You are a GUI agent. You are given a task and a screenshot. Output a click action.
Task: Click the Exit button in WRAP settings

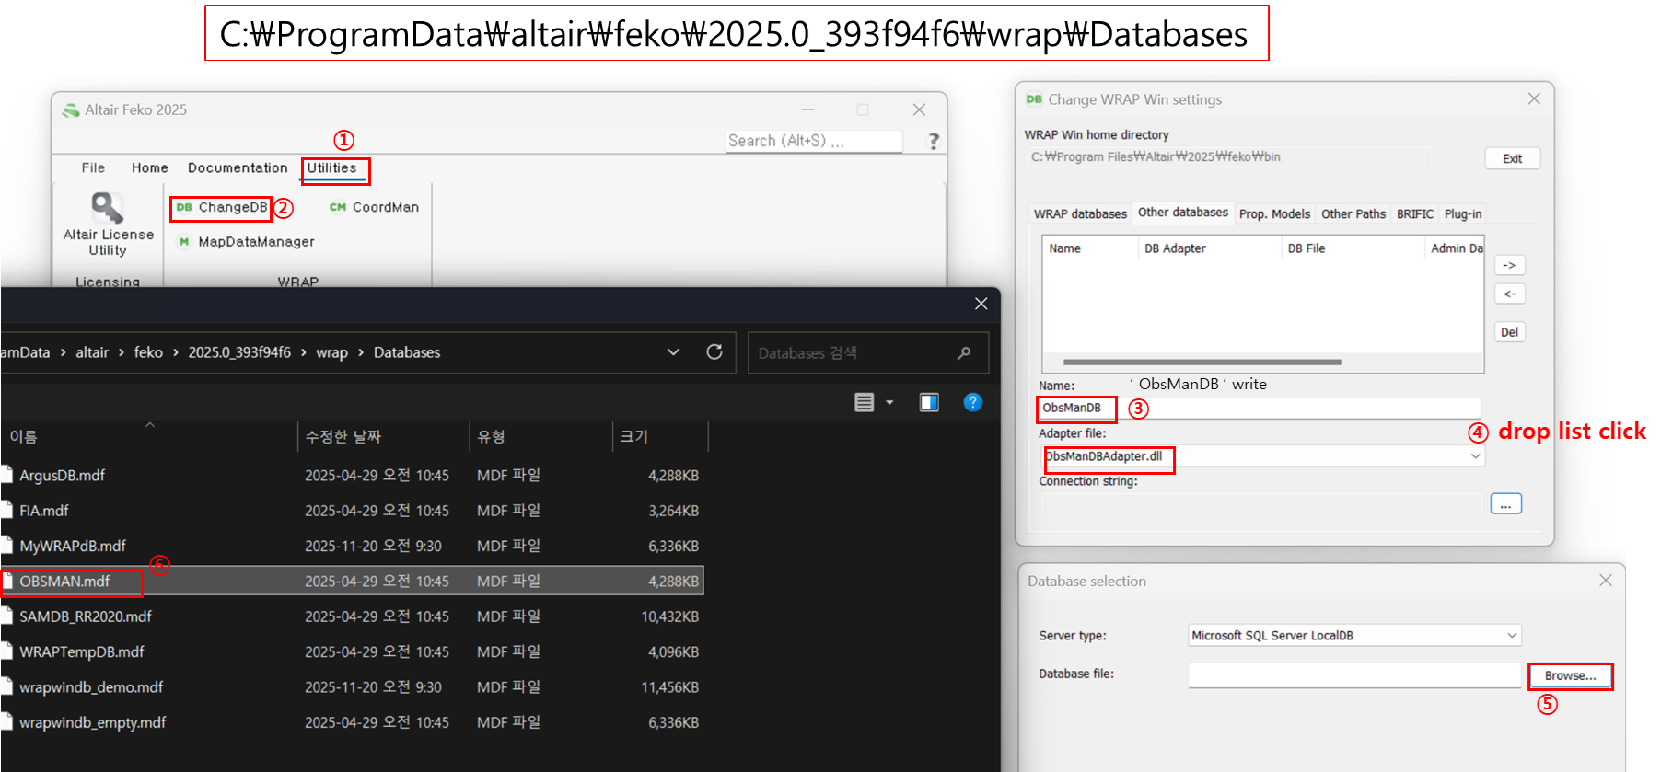coord(1512,158)
